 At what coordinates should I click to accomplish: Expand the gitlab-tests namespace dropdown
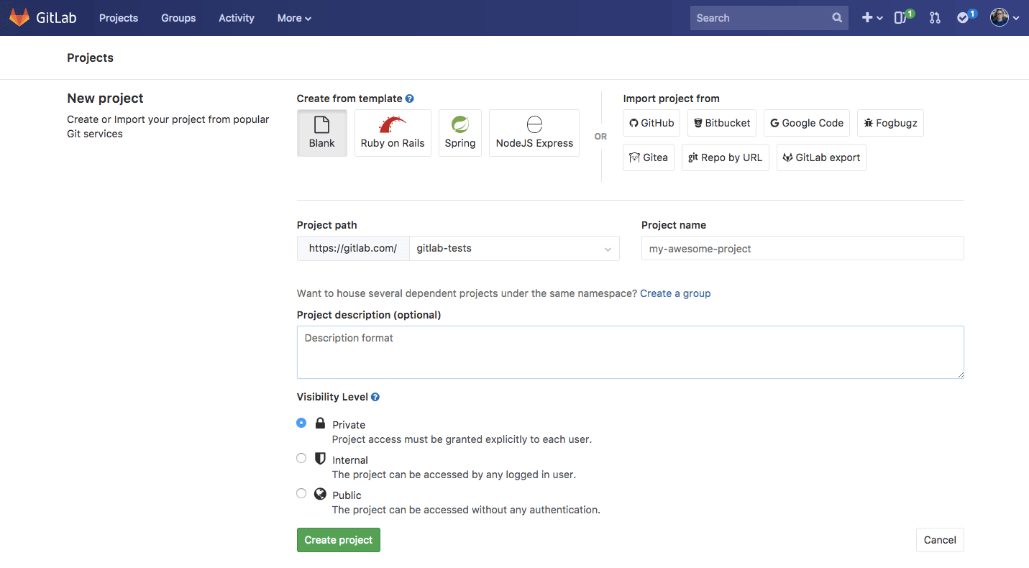click(x=514, y=248)
